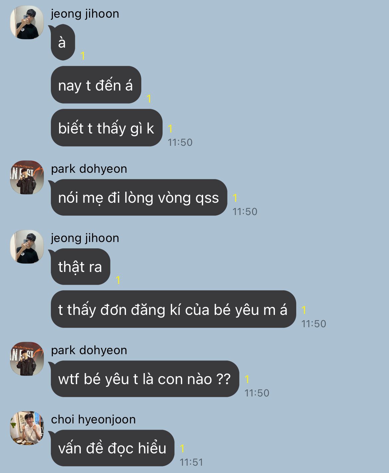Open choi hyeonjoon's profile picture
The image size is (389, 473).
point(27,428)
